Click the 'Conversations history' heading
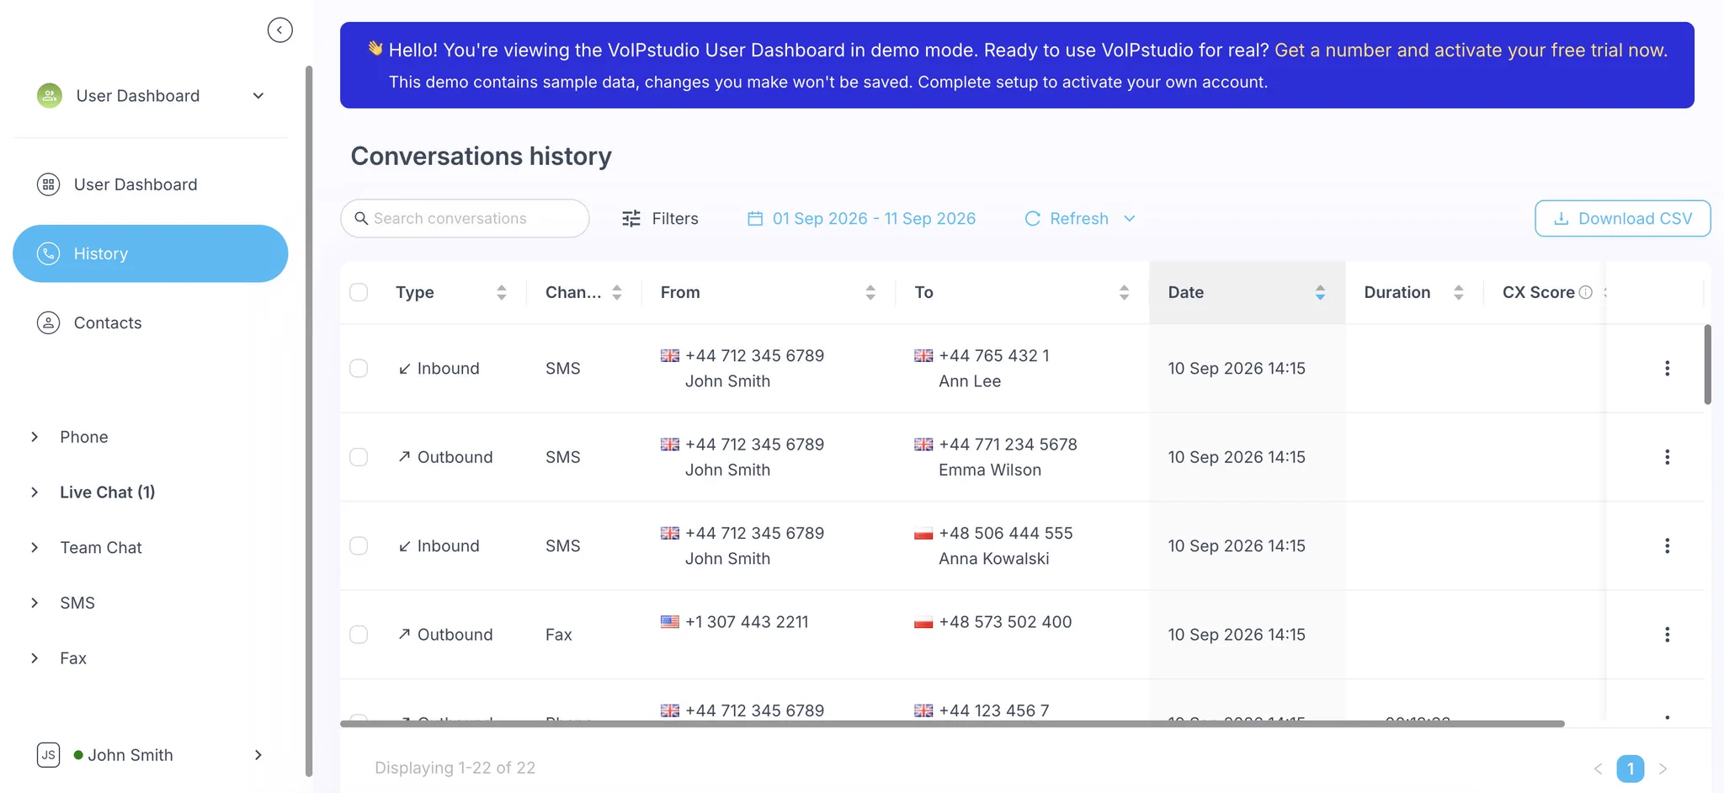The width and height of the screenshot is (1724, 793). (482, 156)
